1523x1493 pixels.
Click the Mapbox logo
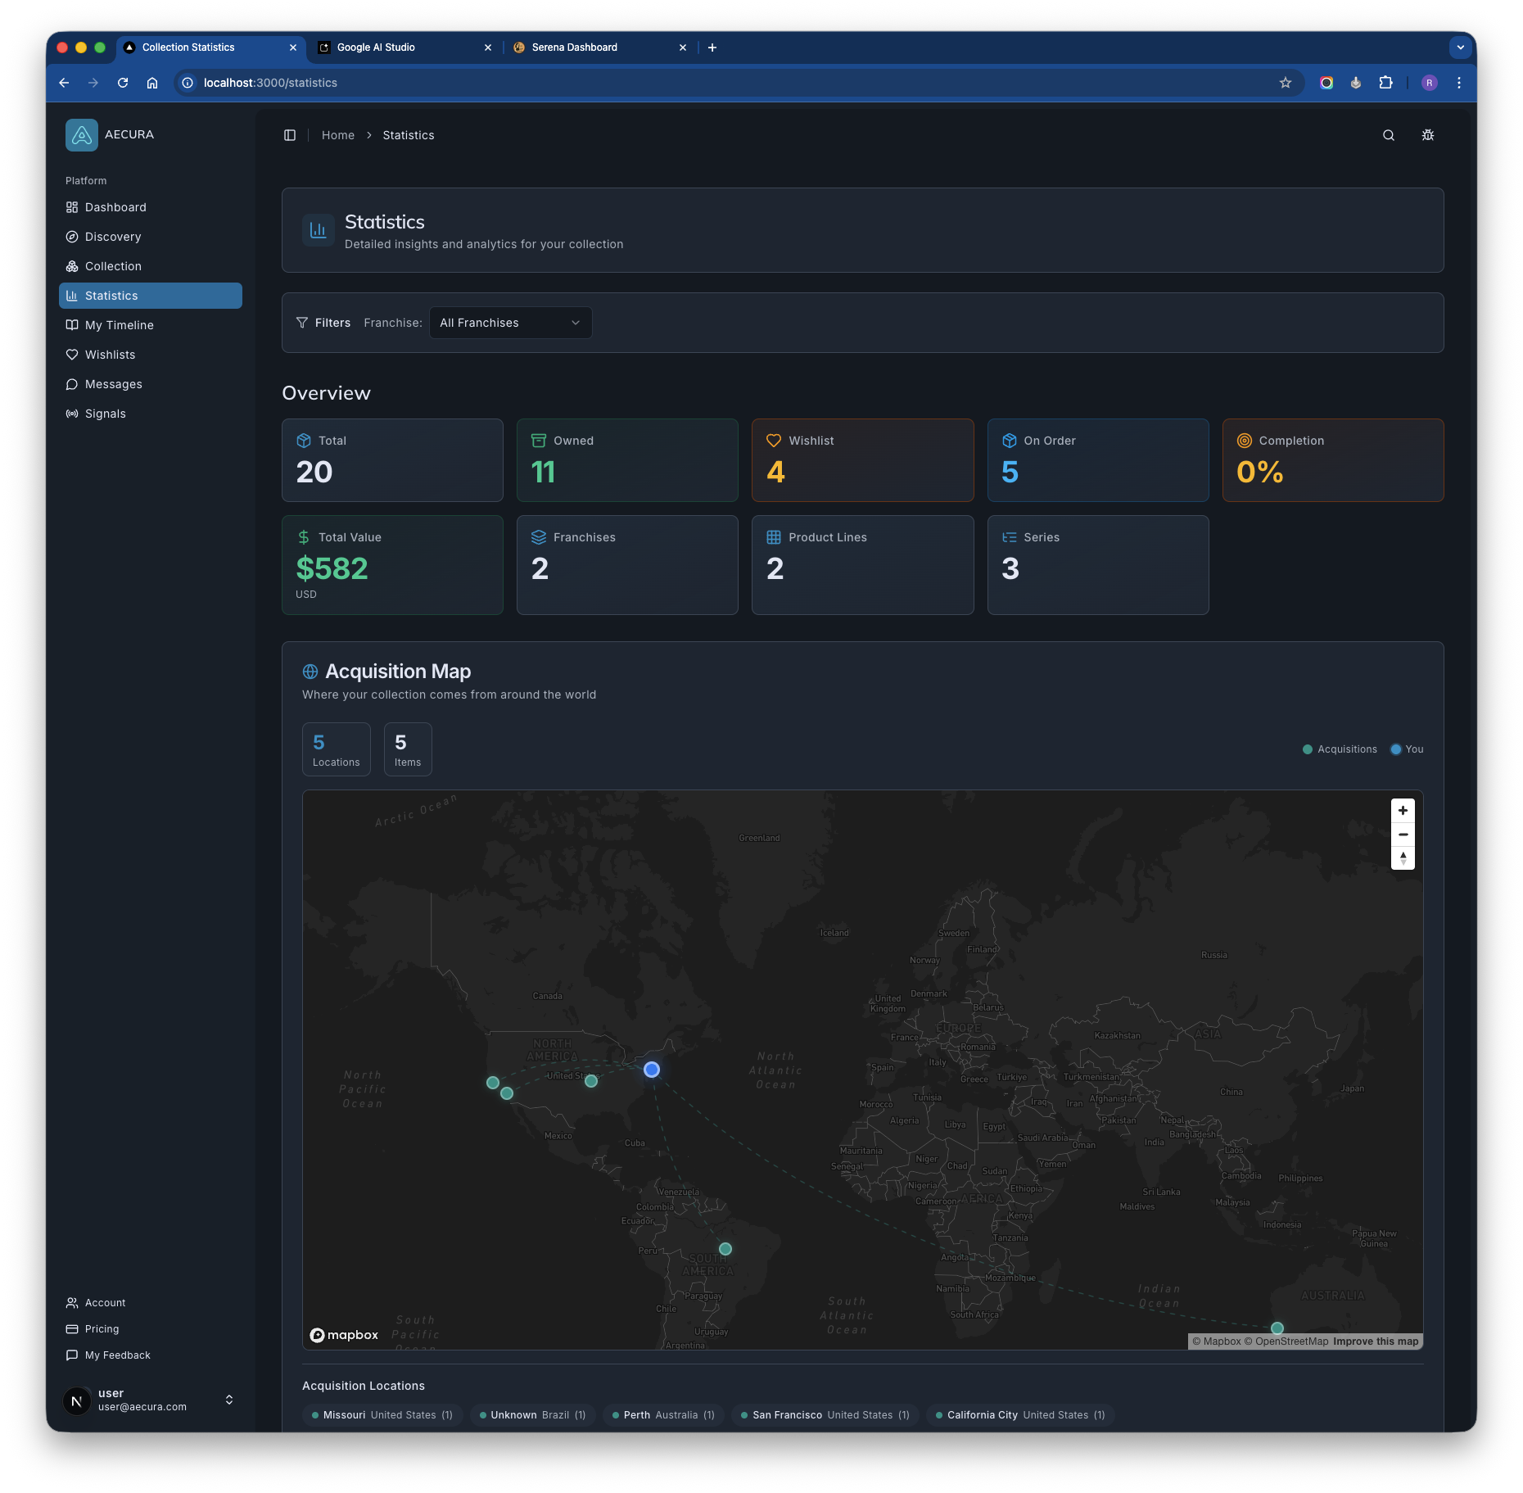(344, 1335)
